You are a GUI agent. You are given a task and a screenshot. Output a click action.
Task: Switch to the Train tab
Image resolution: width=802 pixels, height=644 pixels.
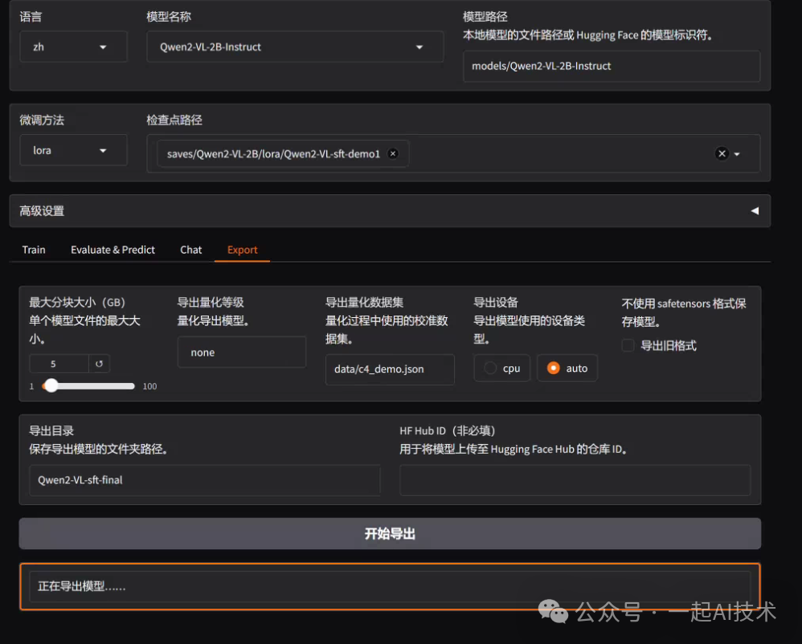pyautogui.click(x=33, y=250)
